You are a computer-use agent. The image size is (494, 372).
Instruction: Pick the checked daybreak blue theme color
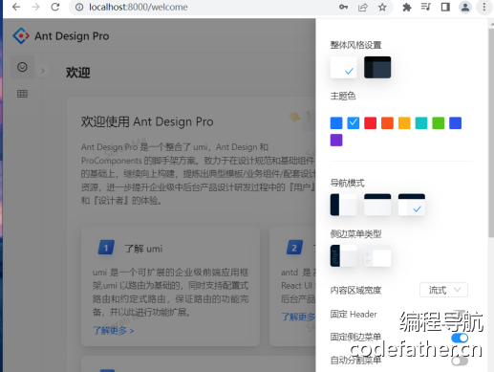click(354, 123)
